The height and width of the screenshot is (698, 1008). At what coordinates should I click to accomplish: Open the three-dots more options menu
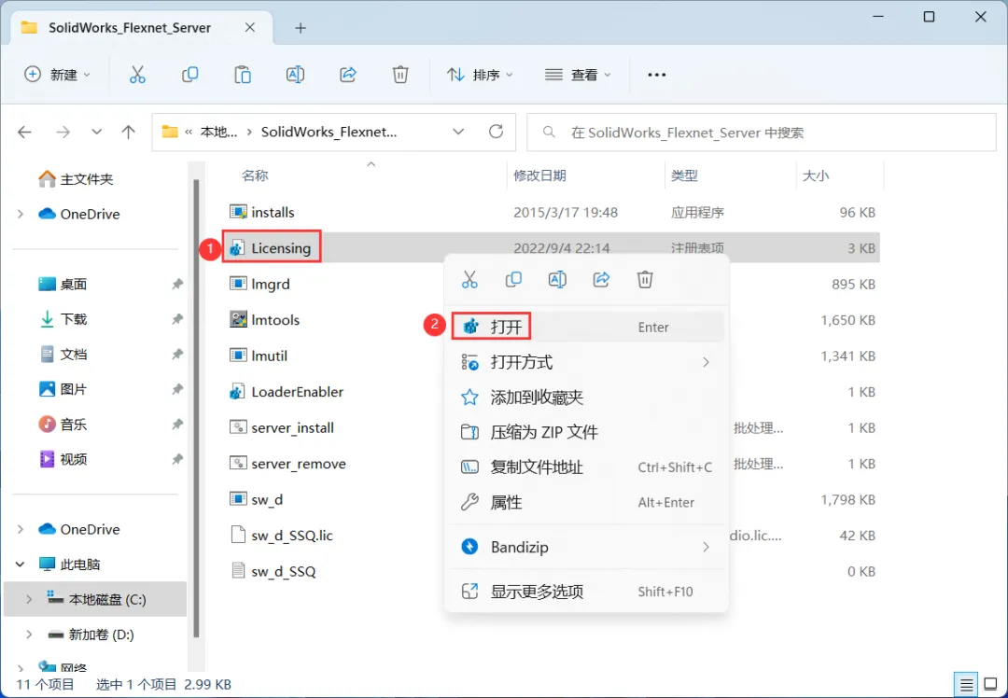[x=656, y=75]
